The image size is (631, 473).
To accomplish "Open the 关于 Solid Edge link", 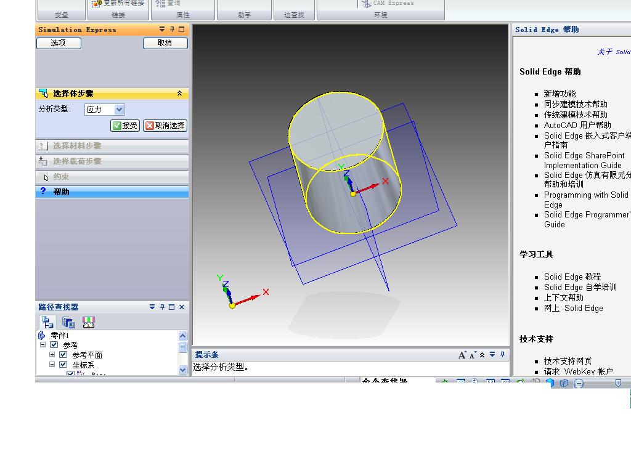I will click(x=614, y=52).
